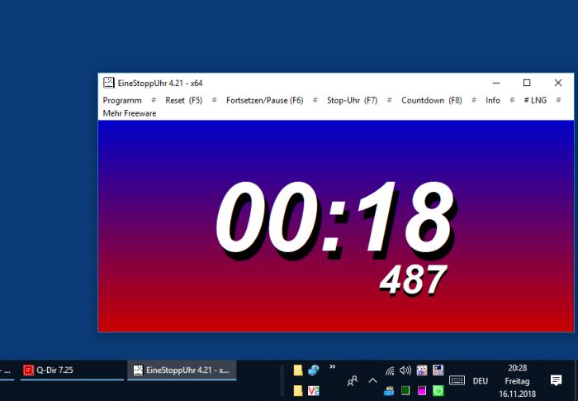The height and width of the screenshot is (401, 578).
Task: Click the dark green grid tray icon
Action: [x=405, y=390]
